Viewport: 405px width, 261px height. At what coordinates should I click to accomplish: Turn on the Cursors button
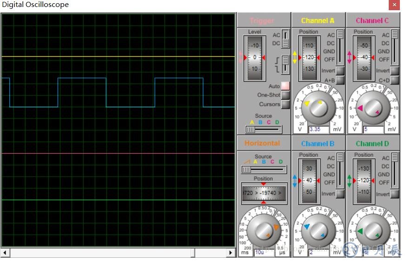(x=285, y=104)
